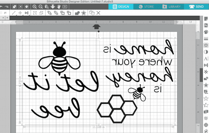209x133 pixels.
Task: Open the Replicate panel
Action: (206, 72)
